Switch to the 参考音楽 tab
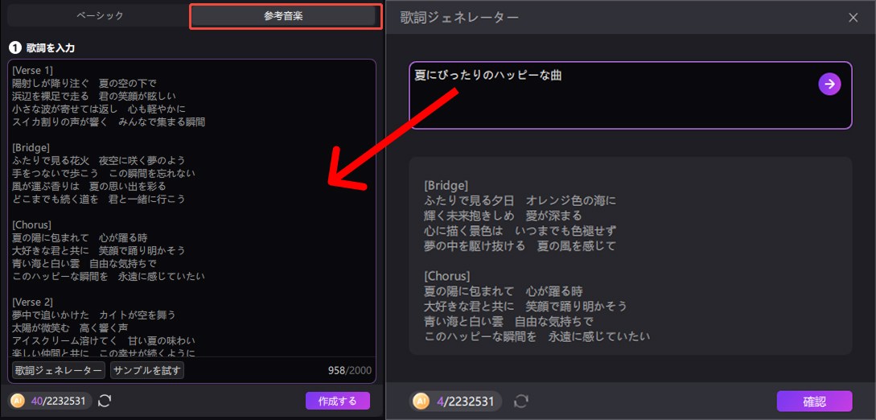The height and width of the screenshot is (420, 876). click(283, 16)
